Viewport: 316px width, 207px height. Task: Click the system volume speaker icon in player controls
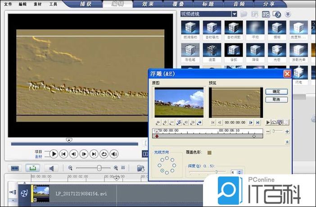click(114, 154)
